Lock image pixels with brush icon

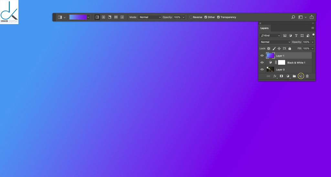274,49
